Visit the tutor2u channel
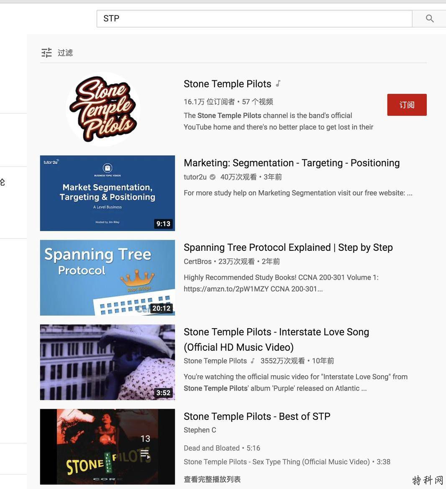The height and width of the screenshot is (489, 446). [195, 177]
